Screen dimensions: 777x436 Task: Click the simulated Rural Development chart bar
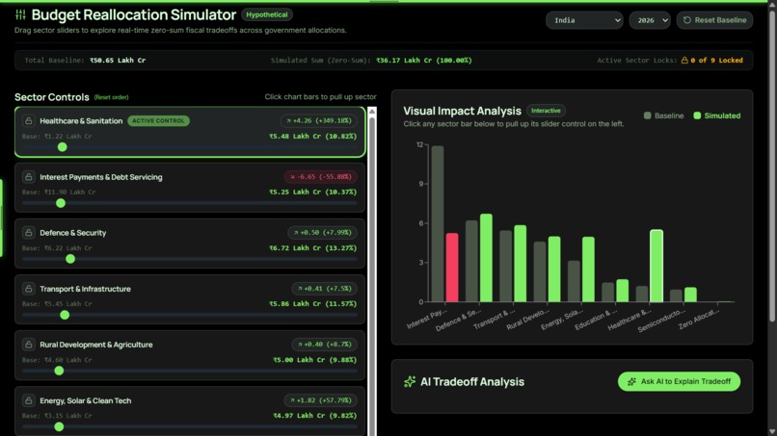554,269
